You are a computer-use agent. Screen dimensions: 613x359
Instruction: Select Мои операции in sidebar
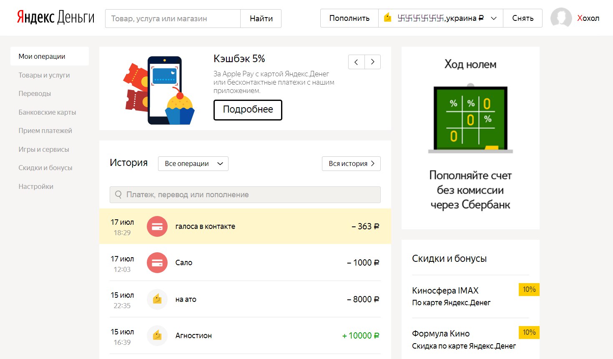50,56
